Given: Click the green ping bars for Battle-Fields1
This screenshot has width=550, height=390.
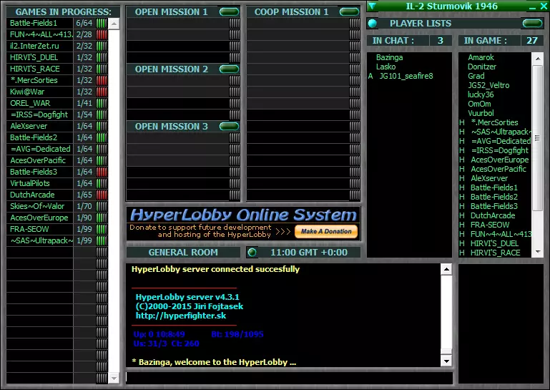Looking at the screenshot, I should pos(102,23).
